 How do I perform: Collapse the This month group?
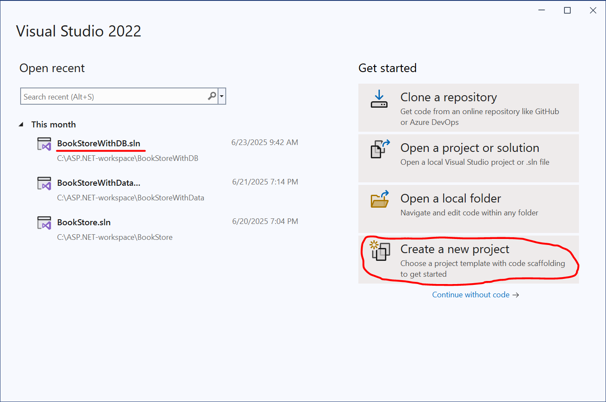tap(21, 124)
